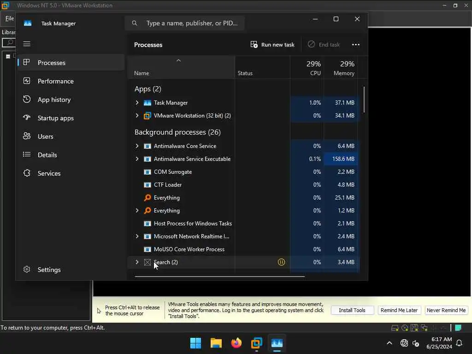Go to Startup apps page

point(71,118)
